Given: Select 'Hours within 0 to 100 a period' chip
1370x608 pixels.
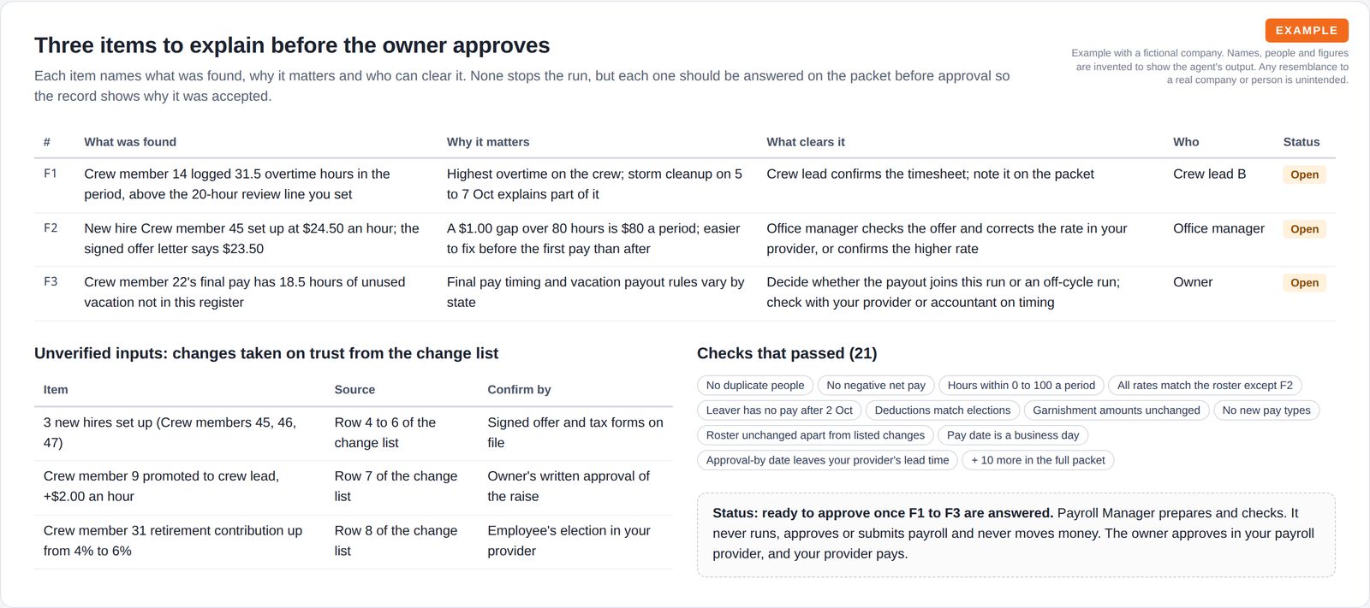Looking at the screenshot, I should (x=1022, y=386).
